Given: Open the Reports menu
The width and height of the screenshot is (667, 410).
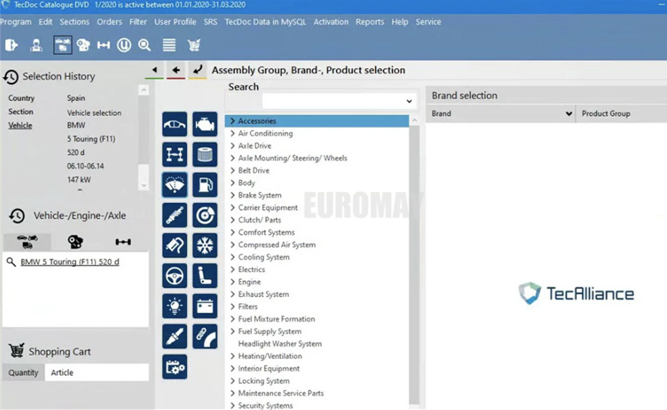Looking at the screenshot, I should pos(370,22).
